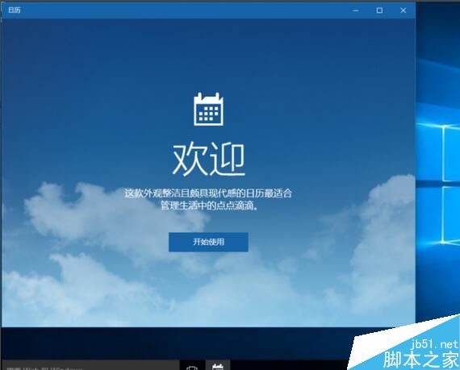Click the large calendar icon above 欢迎
460x370 pixels.
[208, 109]
